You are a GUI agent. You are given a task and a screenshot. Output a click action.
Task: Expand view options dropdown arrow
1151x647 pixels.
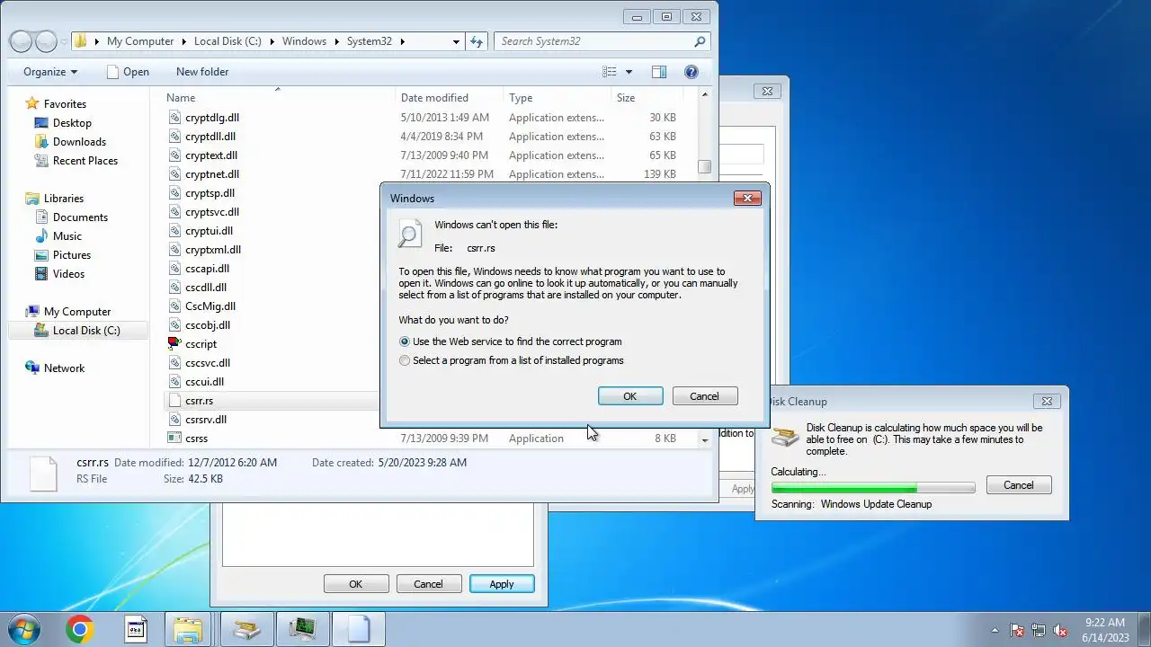[x=629, y=72]
